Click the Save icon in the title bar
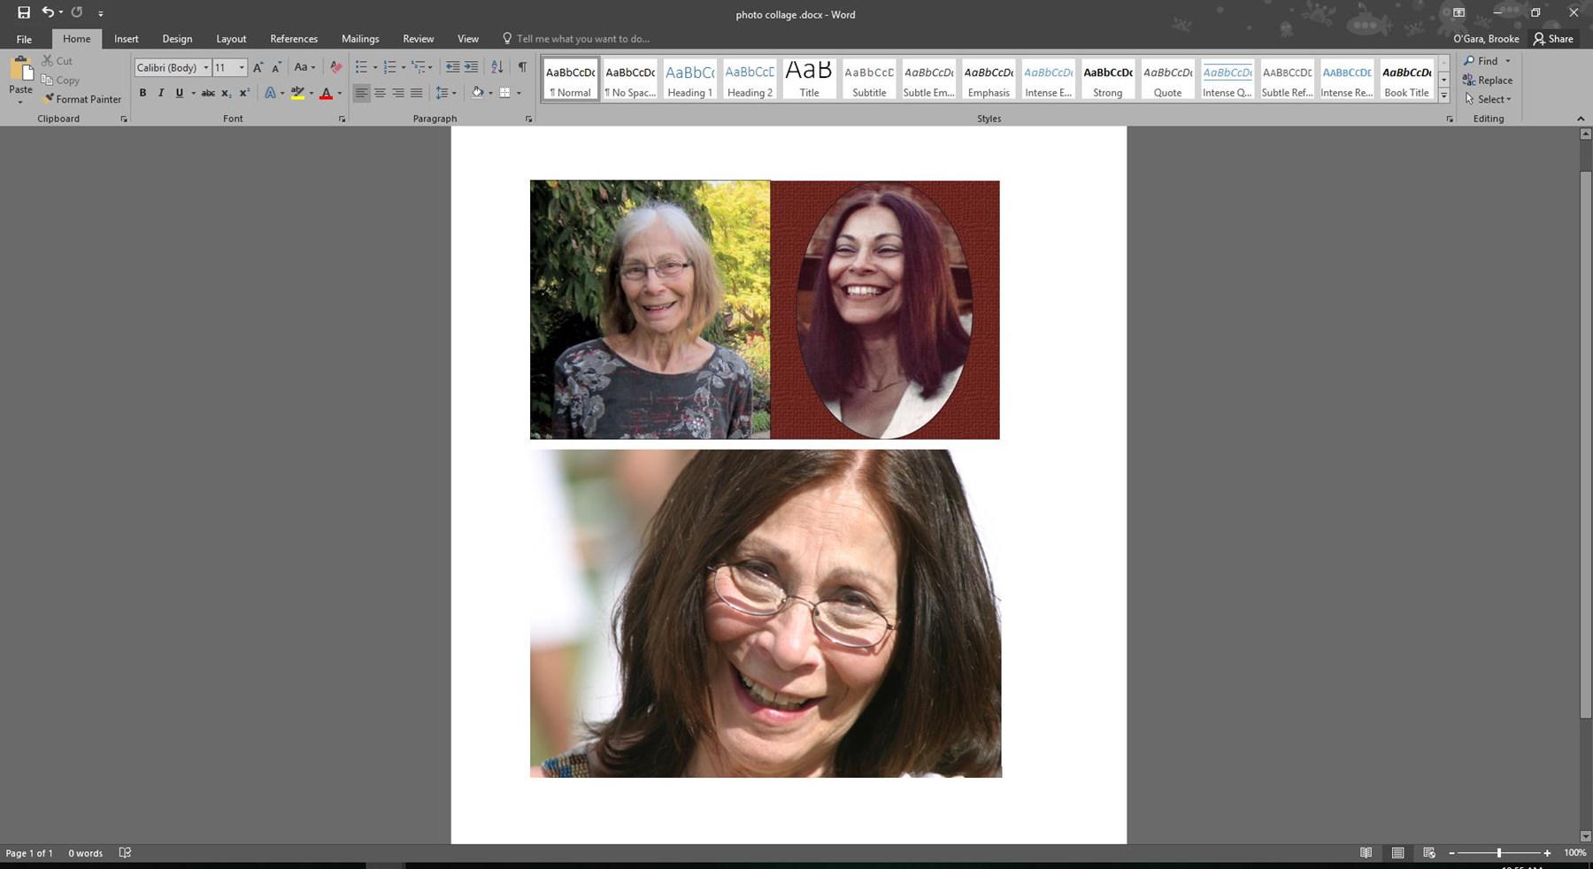Screen dimensions: 1593x869 (x=24, y=12)
